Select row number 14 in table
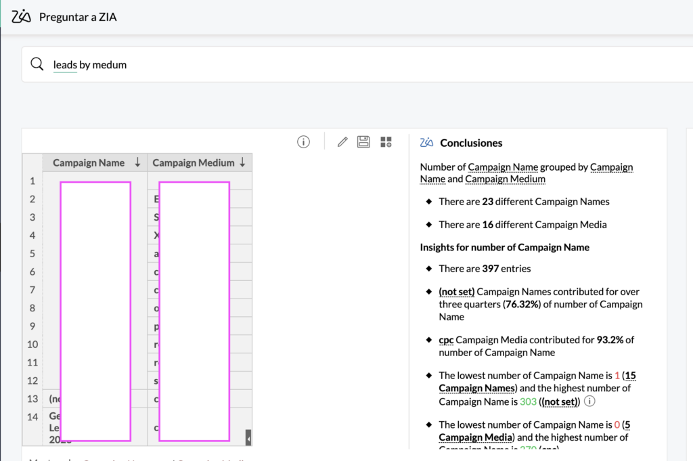 [32, 417]
